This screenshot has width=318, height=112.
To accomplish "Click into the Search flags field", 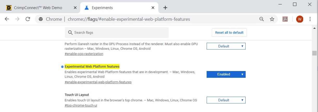I will (x=117, y=33).
